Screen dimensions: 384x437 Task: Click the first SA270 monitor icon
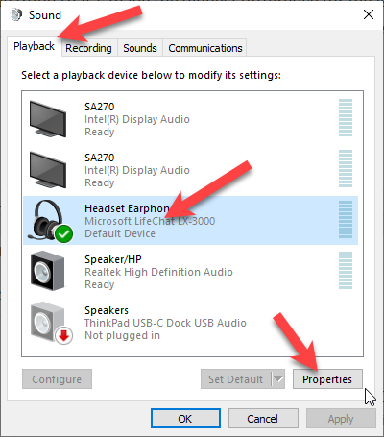click(x=48, y=119)
